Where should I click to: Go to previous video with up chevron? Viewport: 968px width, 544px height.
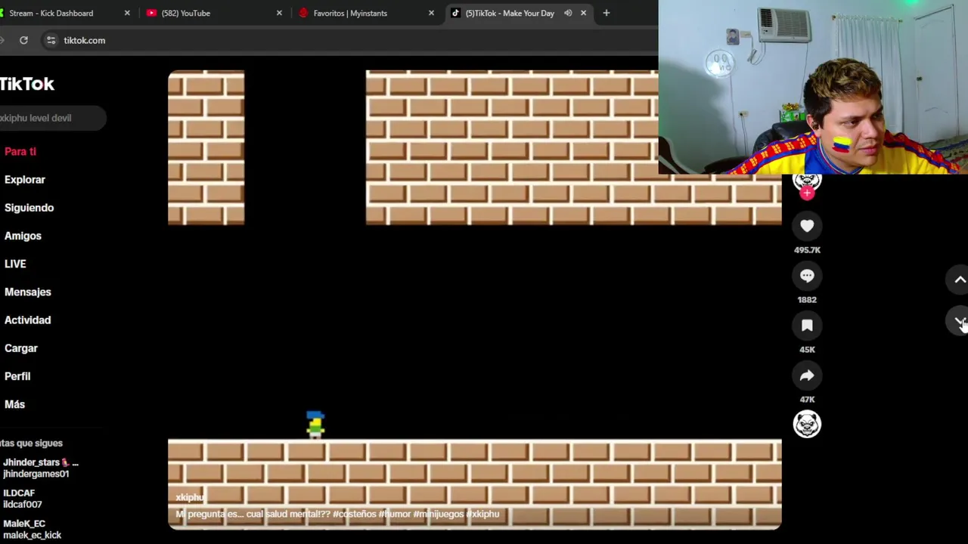coord(960,280)
